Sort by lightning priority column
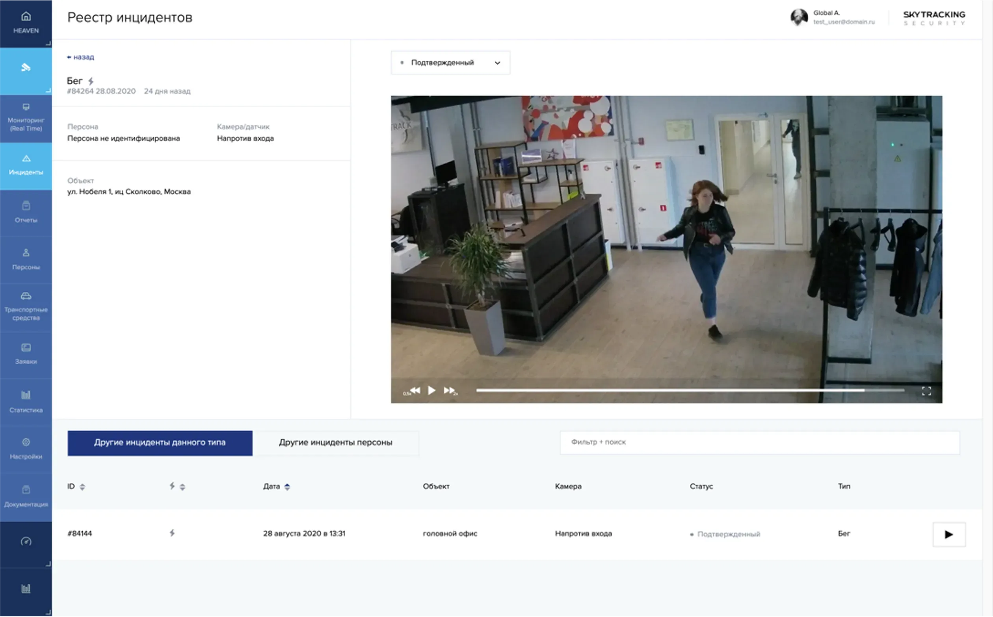 [177, 486]
